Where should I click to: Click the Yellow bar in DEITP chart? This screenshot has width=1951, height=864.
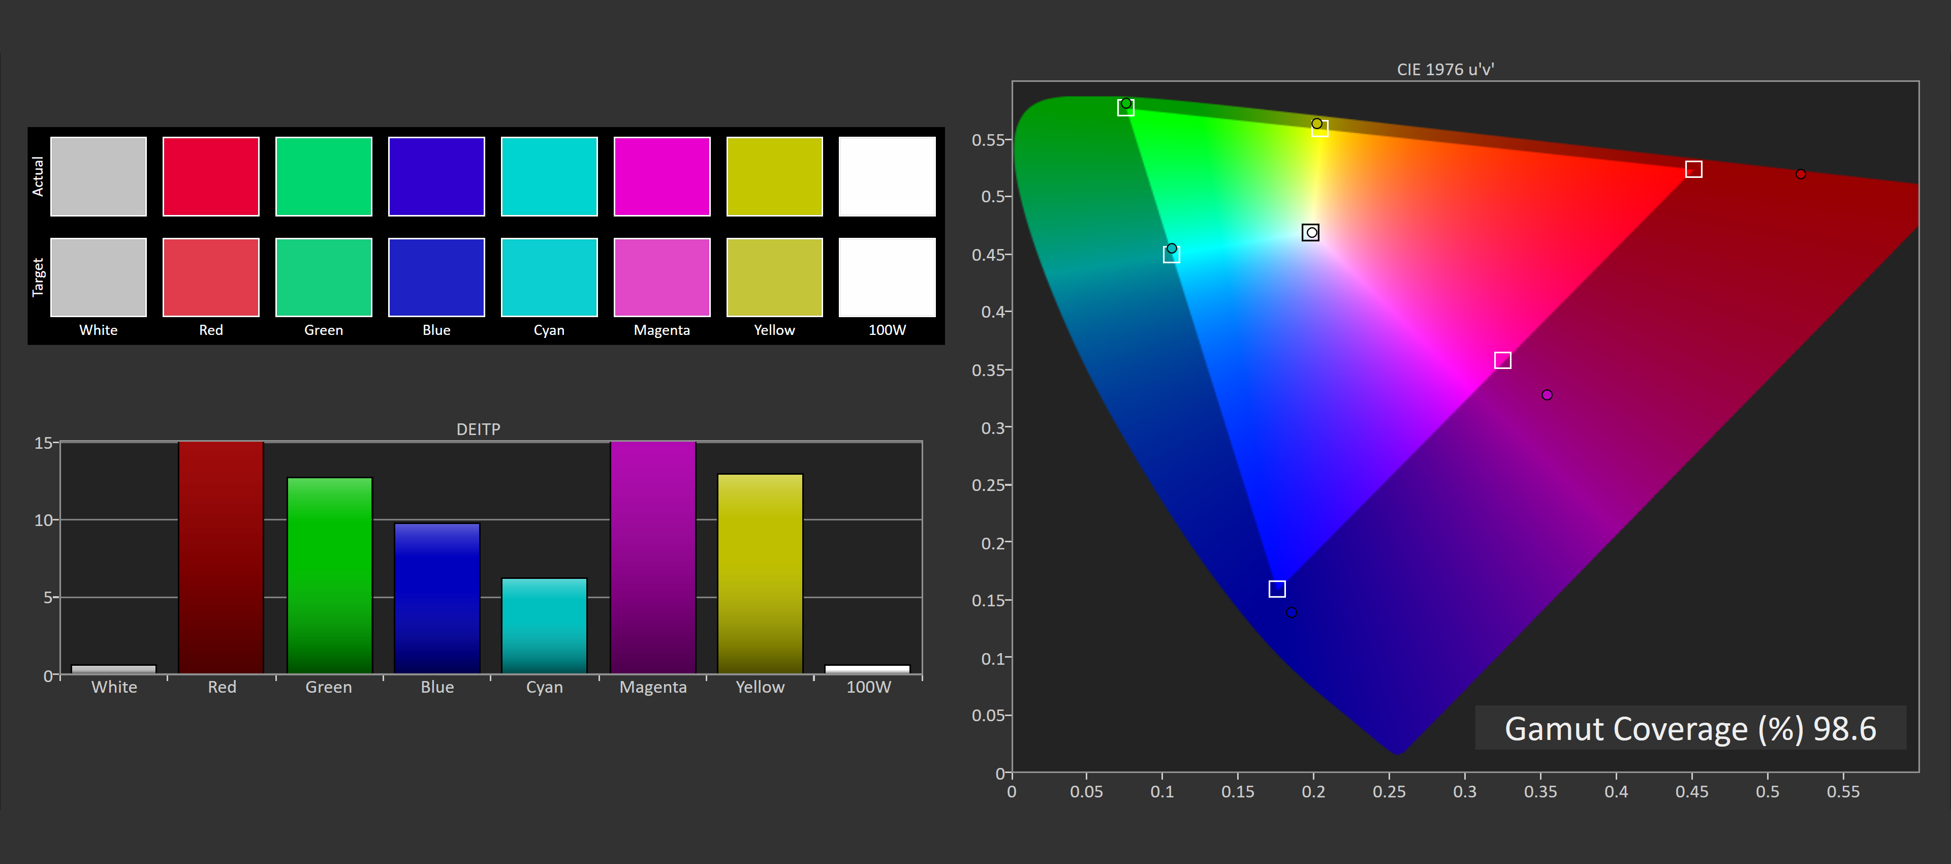point(760,573)
